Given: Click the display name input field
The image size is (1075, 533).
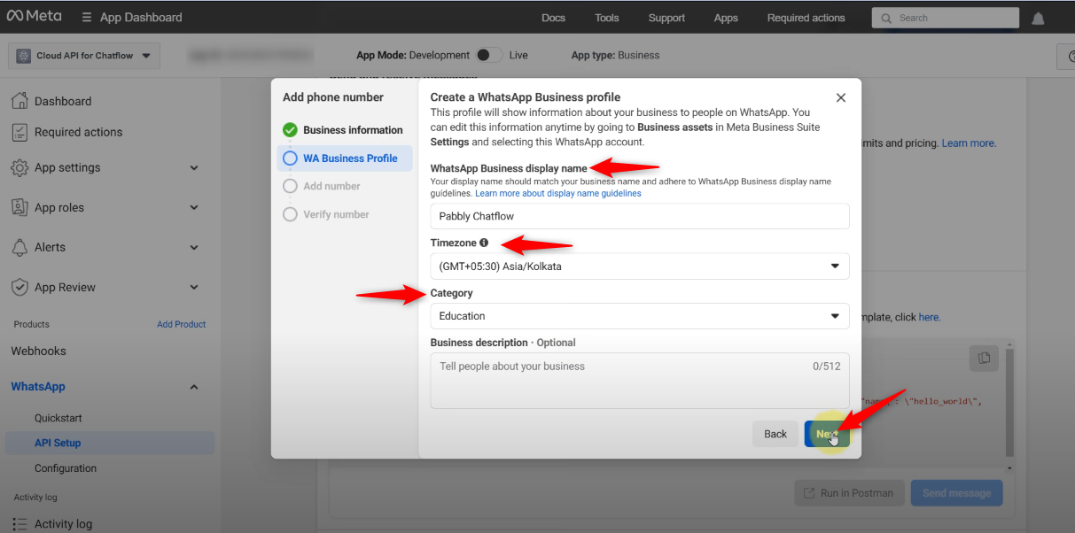Looking at the screenshot, I should pyautogui.click(x=640, y=216).
